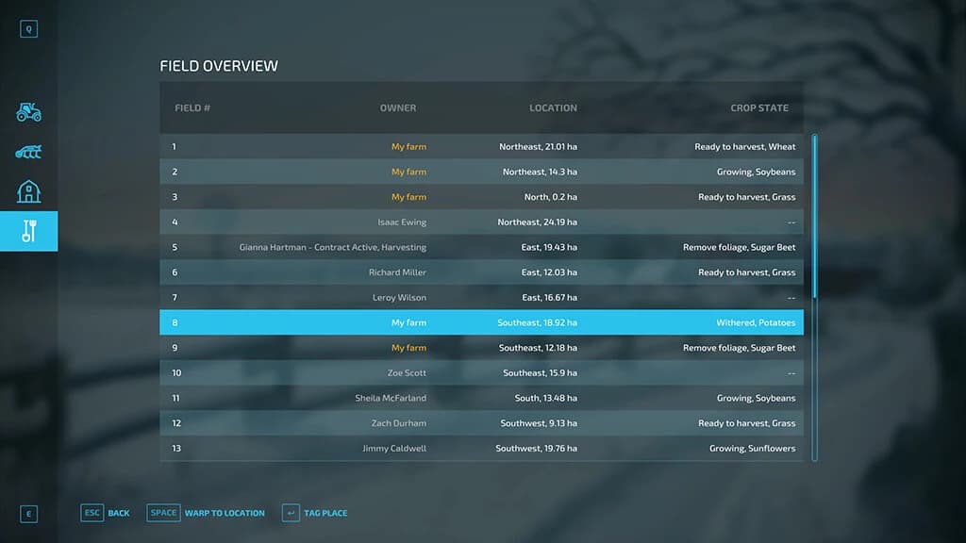966x543 pixels.
Task: Select field 1 Wheat row
Action: pos(482,146)
